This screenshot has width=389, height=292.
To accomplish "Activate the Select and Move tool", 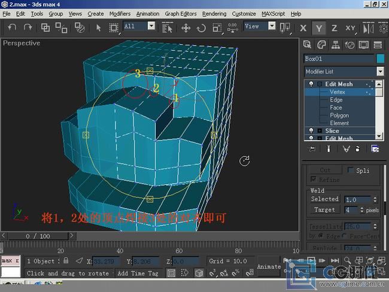I will tap(186, 28).
